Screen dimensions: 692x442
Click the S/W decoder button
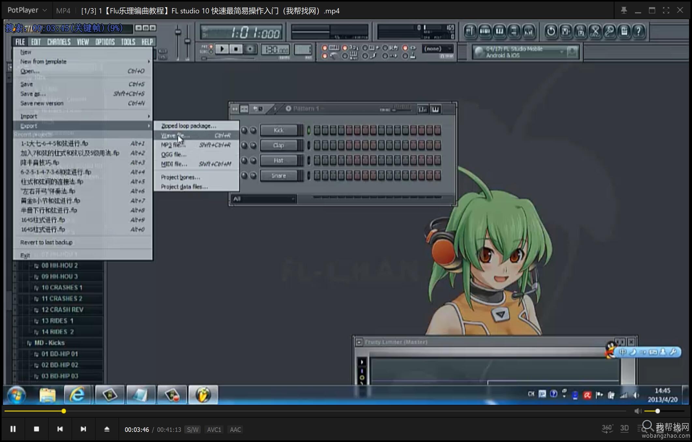point(193,430)
